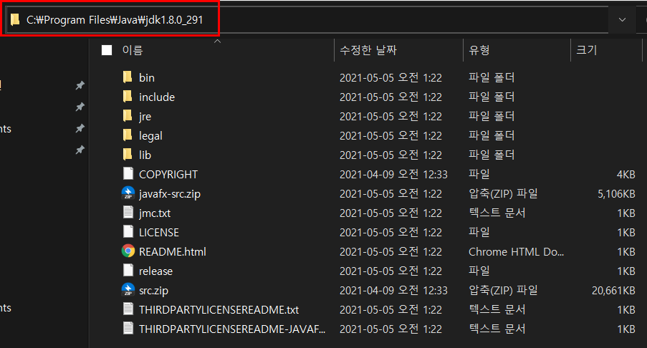The height and width of the screenshot is (348, 647).
Task: Select the file name COPYRIGHT
Action: coord(168,175)
